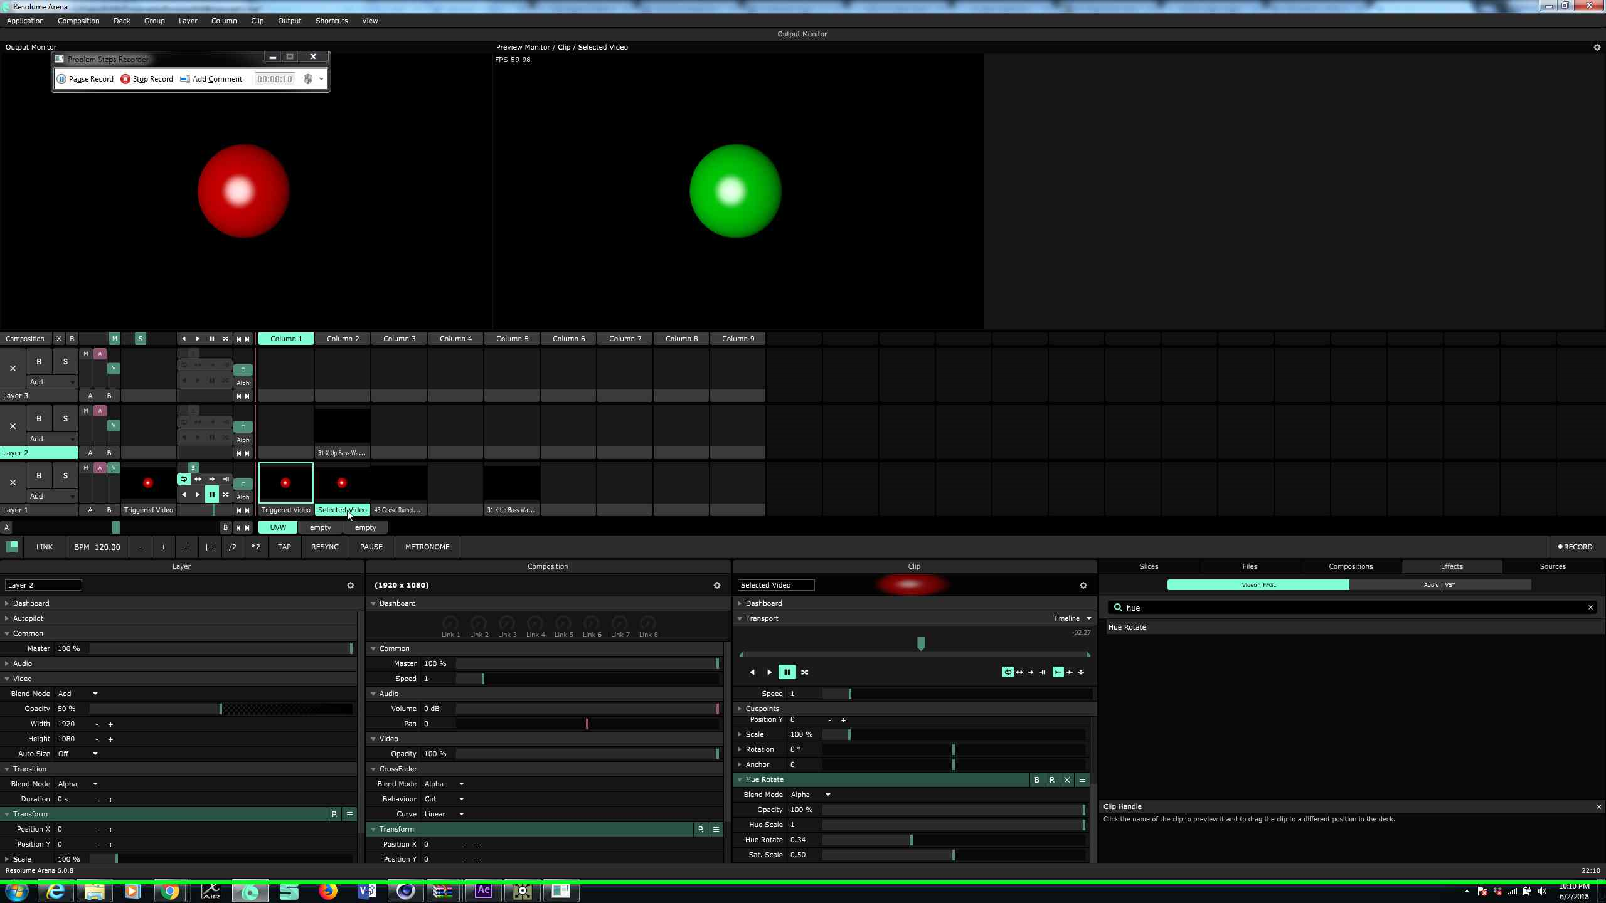Switch to the Sources tab
The height and width of the screenshot is (903, 1606).
pos(1552,566)
